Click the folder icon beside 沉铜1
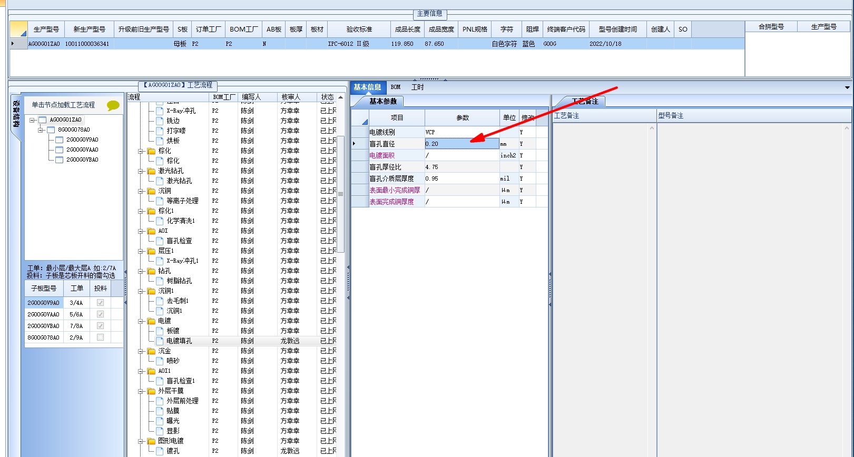Viewport: 854px width, 457px height. coord(152,291)
